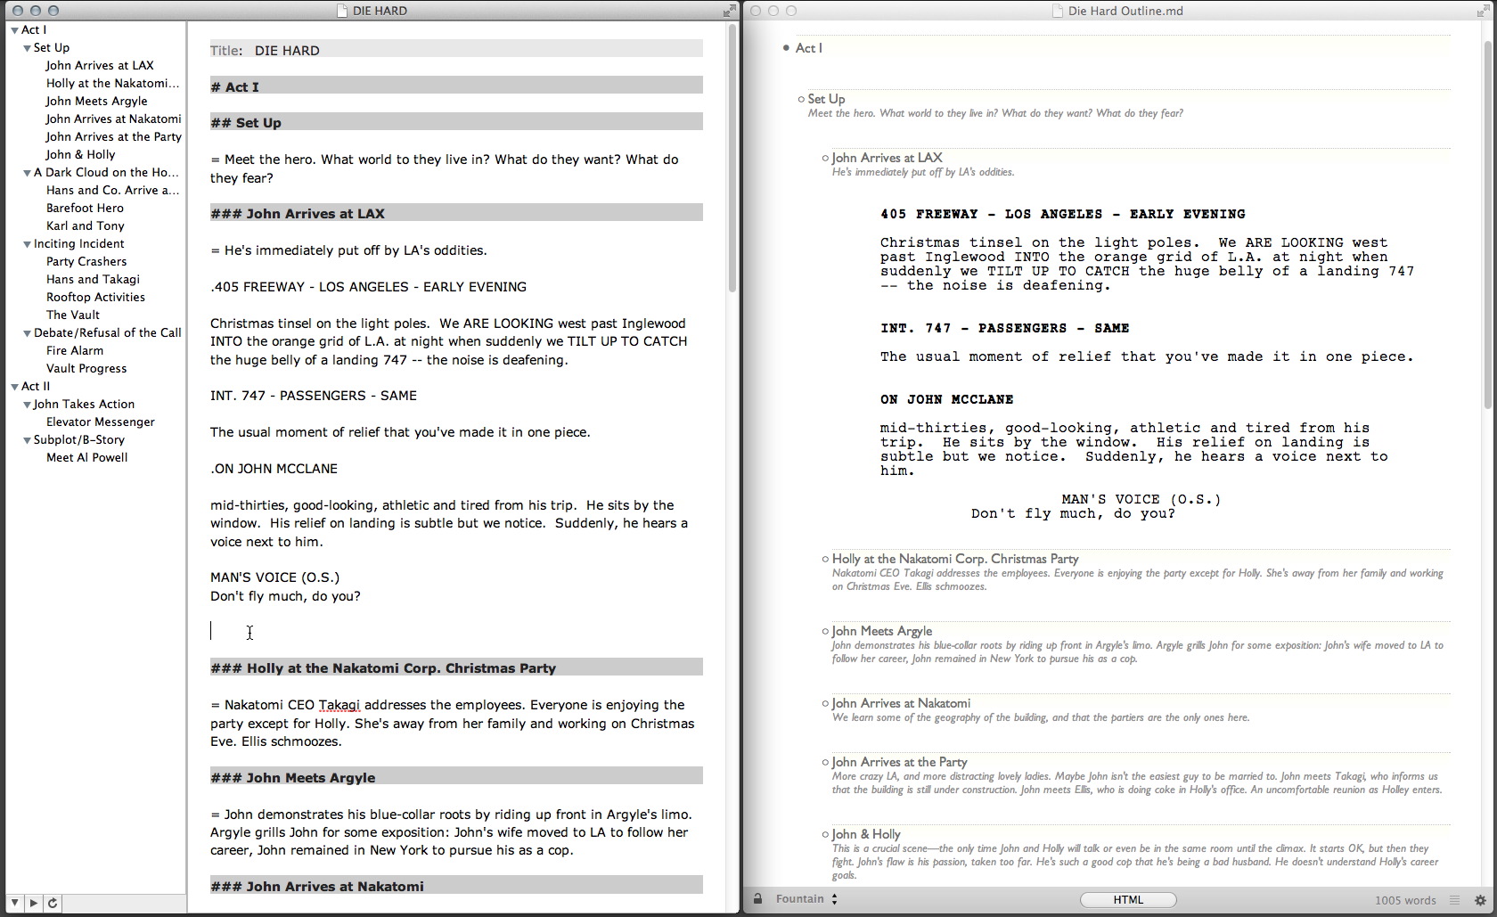This screenshot has width=1497, height=917.
Task: Click the down-arrow icon below the outline sidebar
Action: click(x=15, y=903)
